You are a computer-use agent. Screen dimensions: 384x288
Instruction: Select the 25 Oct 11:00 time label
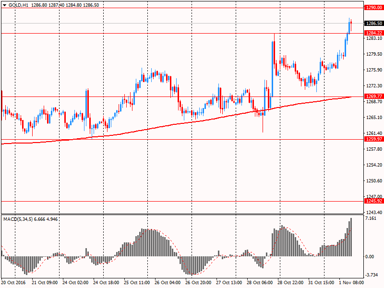[x=137, y=282]
